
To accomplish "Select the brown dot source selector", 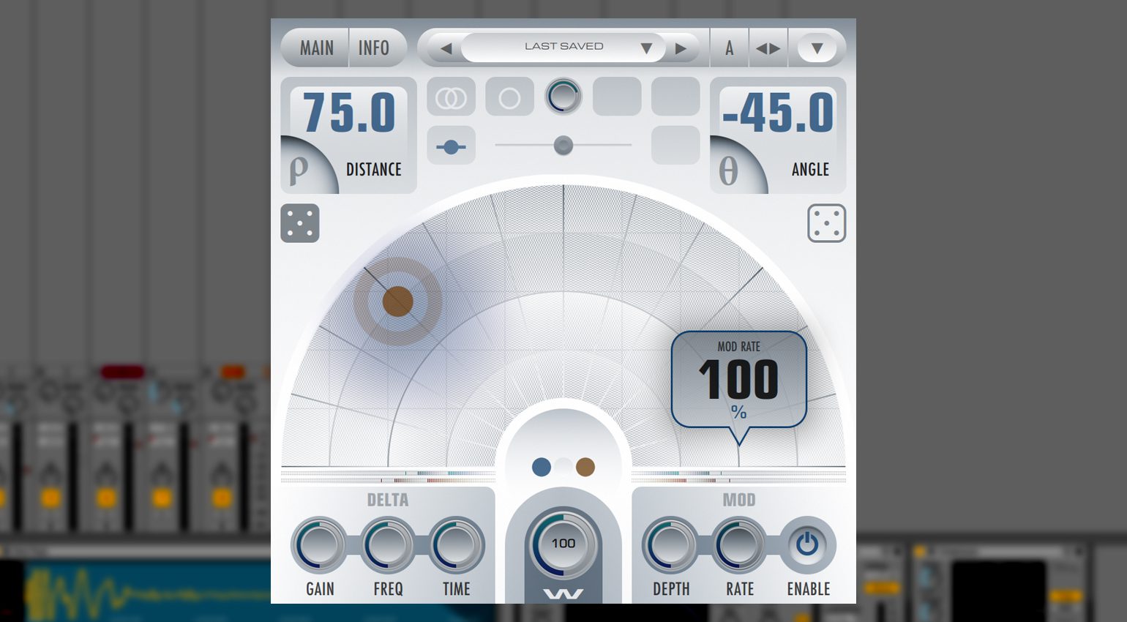I will coord(585,467).
